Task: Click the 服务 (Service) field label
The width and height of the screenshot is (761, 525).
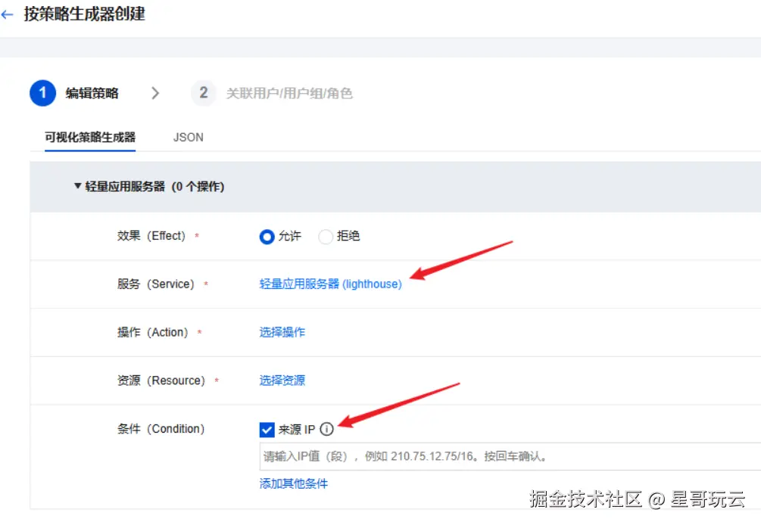Action: [x=156, y=284]
